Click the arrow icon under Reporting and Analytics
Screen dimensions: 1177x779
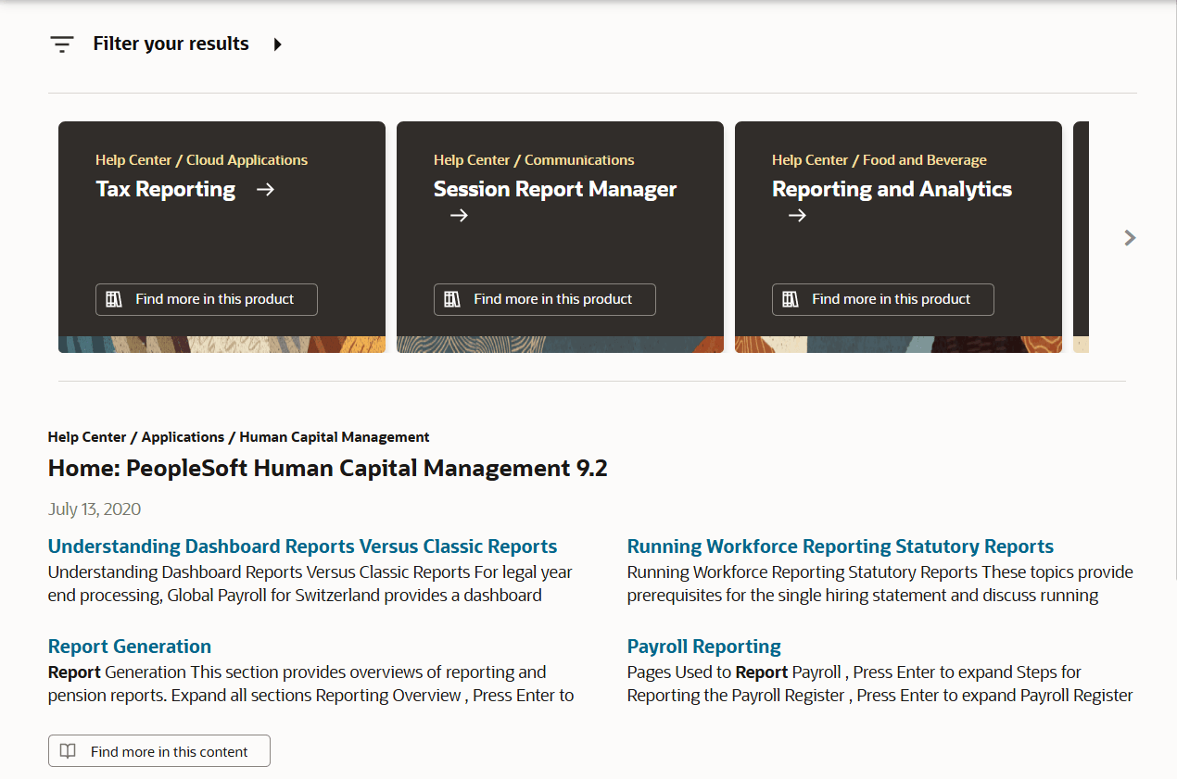797,215
